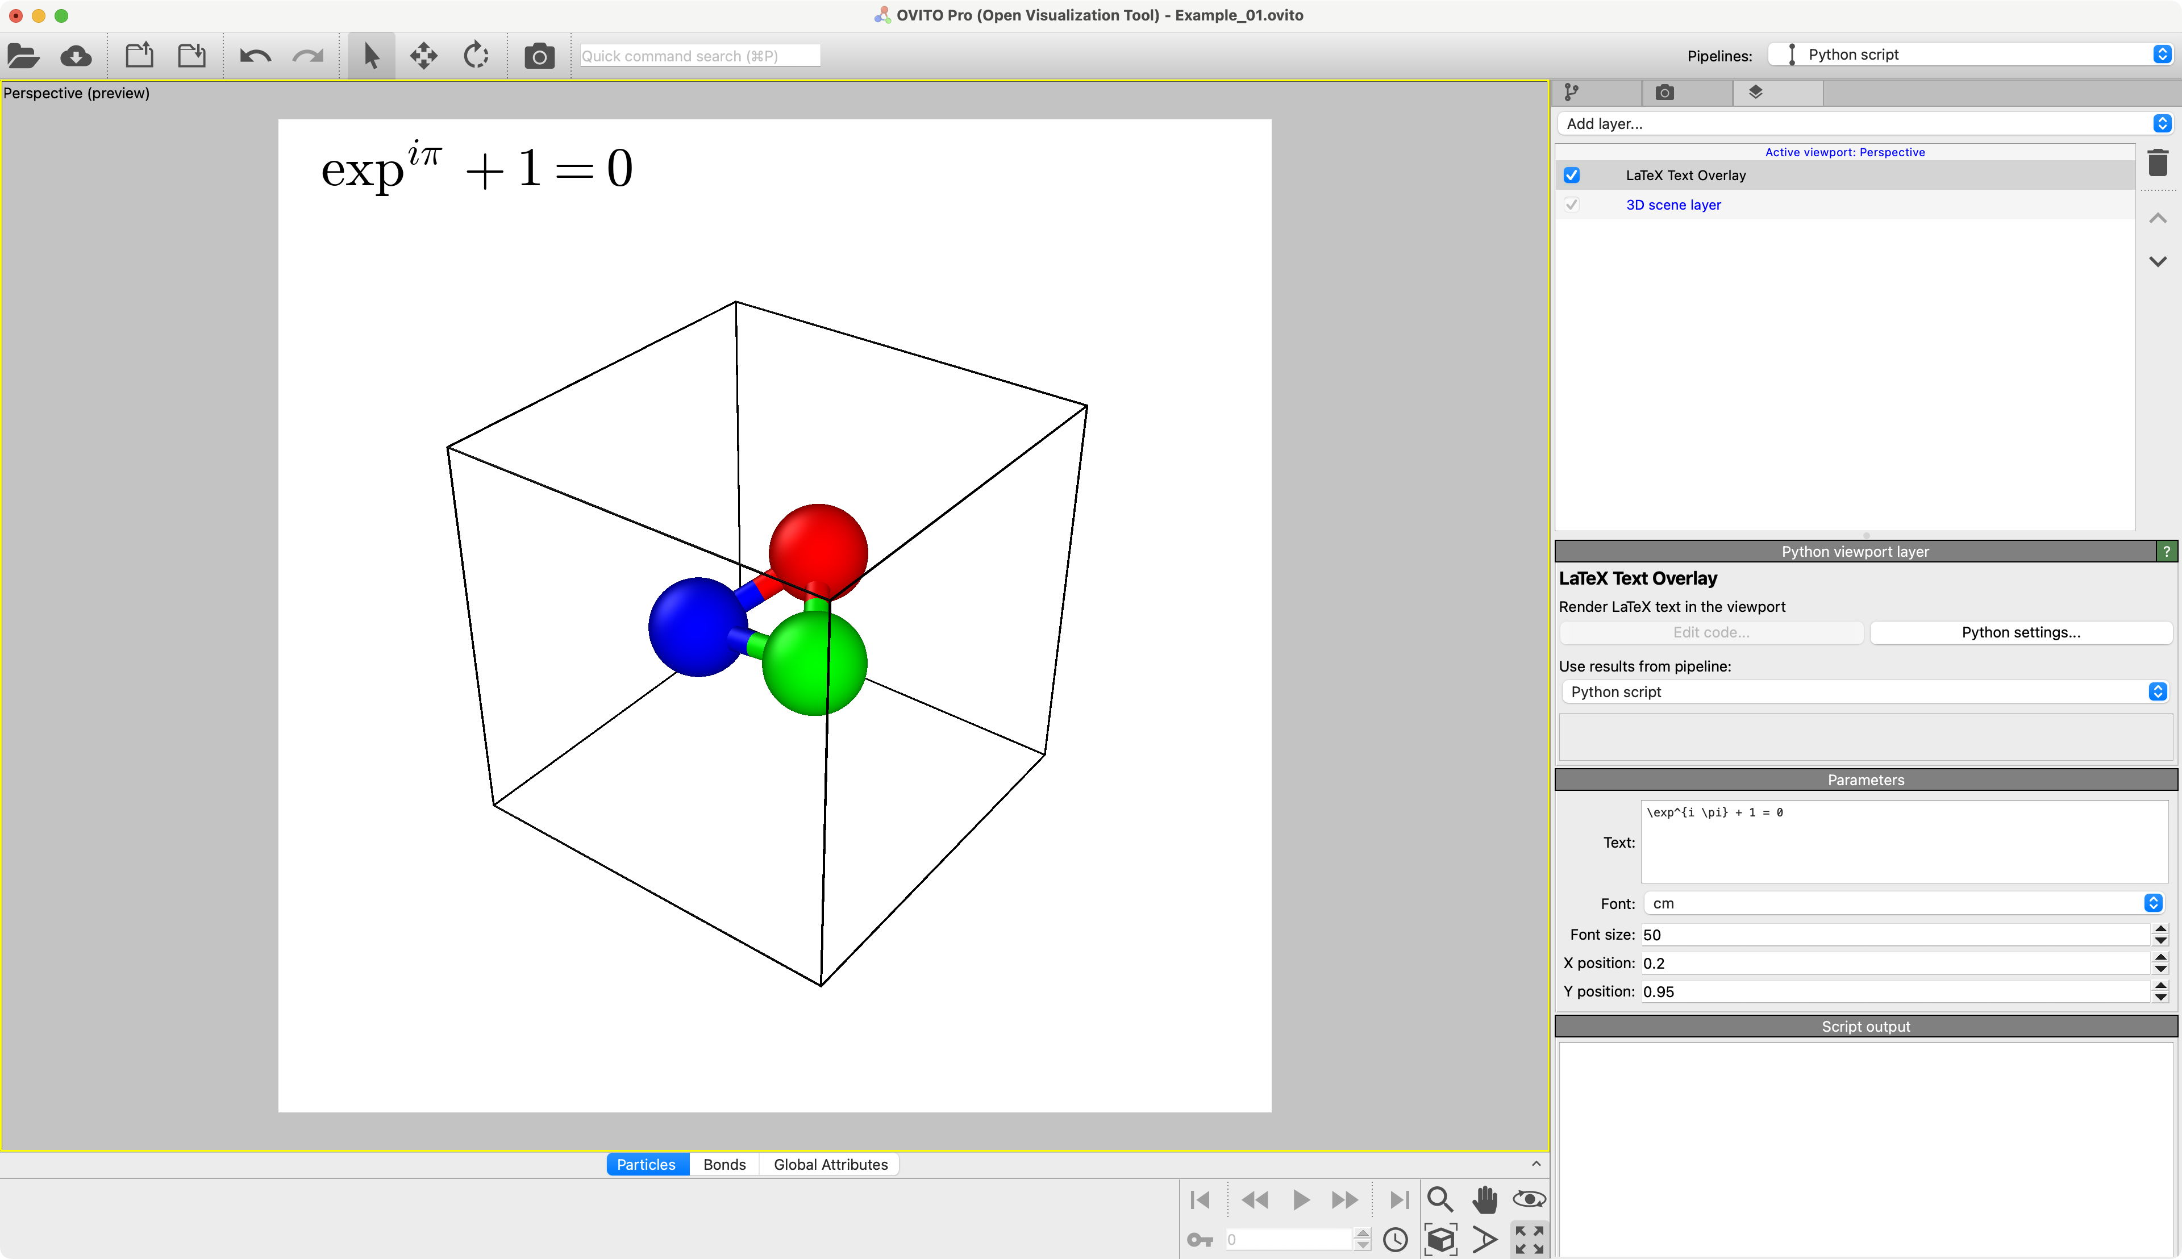Viewport: 2182px width, 1259px height.
Task: Click in the LaTeX Text input field
Action: point(1902,841)
